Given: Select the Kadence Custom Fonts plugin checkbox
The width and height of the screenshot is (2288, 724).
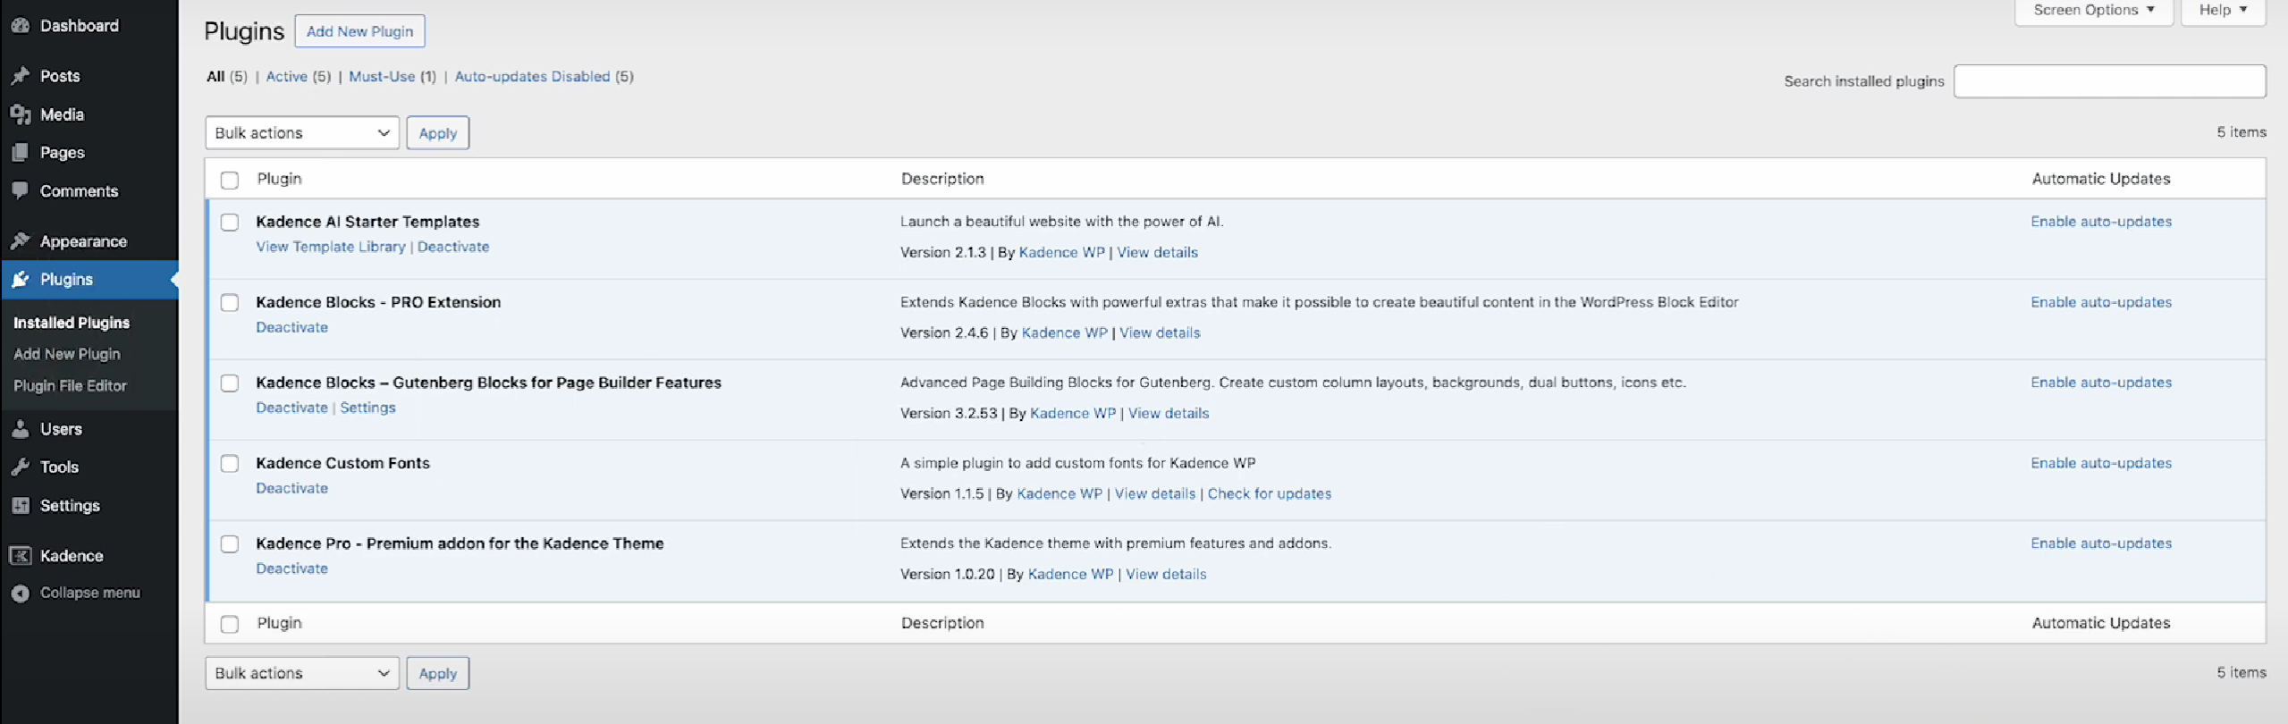Looking at the screenshot, I should pyautogui.click(x=230, y=464).
